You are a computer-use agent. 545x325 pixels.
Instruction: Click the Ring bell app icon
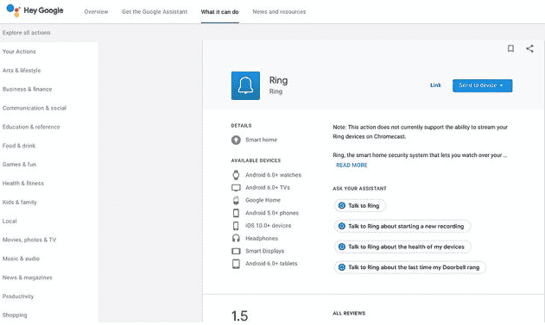click(245, 85)
